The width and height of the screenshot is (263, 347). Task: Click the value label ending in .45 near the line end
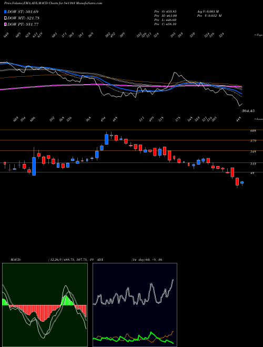click(x=248, y=110)
